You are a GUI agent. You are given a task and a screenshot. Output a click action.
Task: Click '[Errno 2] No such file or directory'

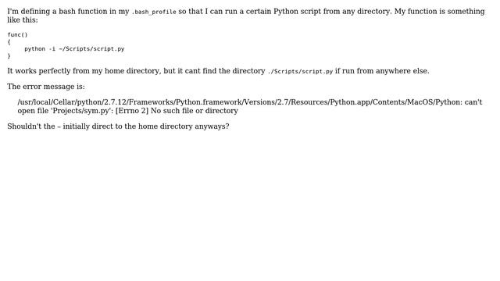point(177,111)
